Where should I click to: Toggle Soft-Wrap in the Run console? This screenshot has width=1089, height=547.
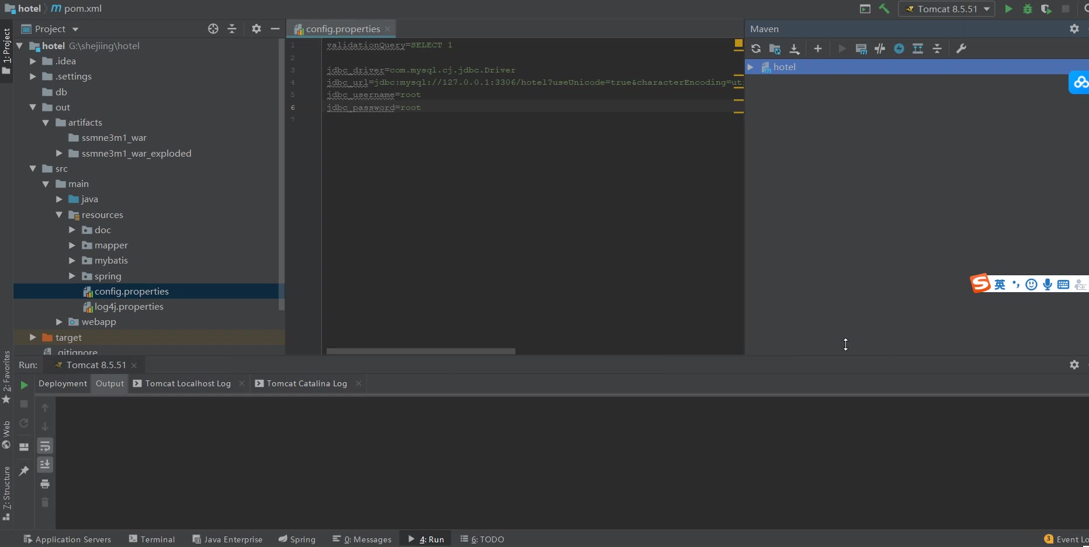45,446
